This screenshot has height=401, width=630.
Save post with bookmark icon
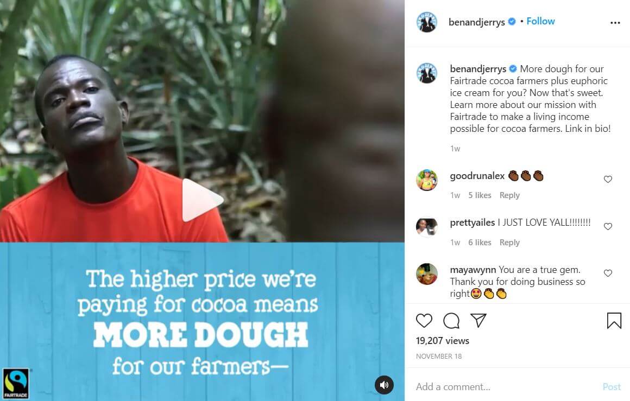pyautogui.click(x=614, y=321)
